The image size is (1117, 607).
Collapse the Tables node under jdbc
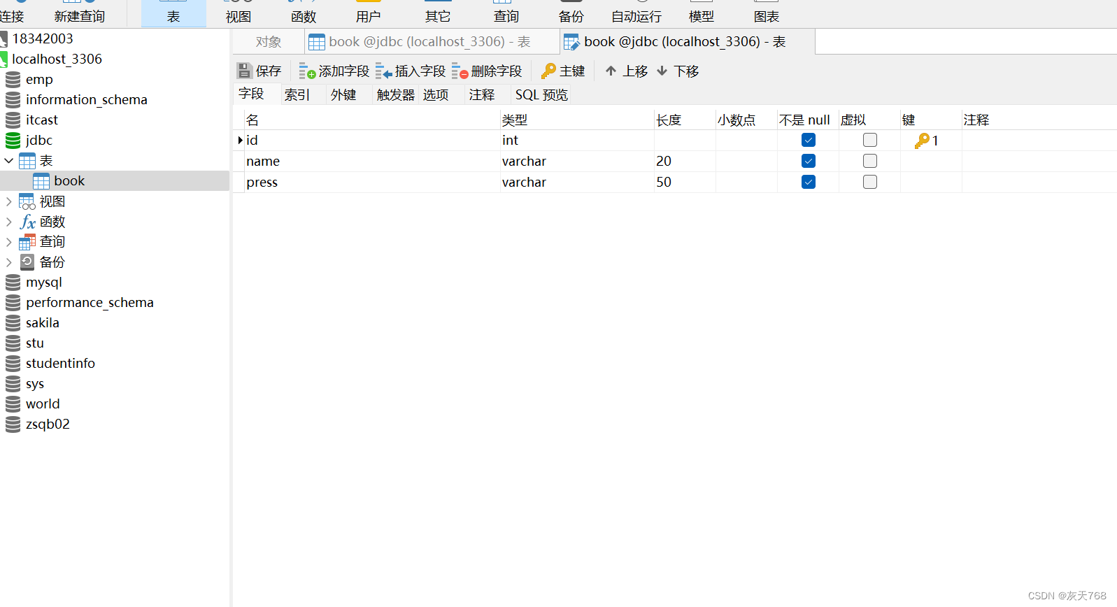pyautogui.click(x=9, y=161)
